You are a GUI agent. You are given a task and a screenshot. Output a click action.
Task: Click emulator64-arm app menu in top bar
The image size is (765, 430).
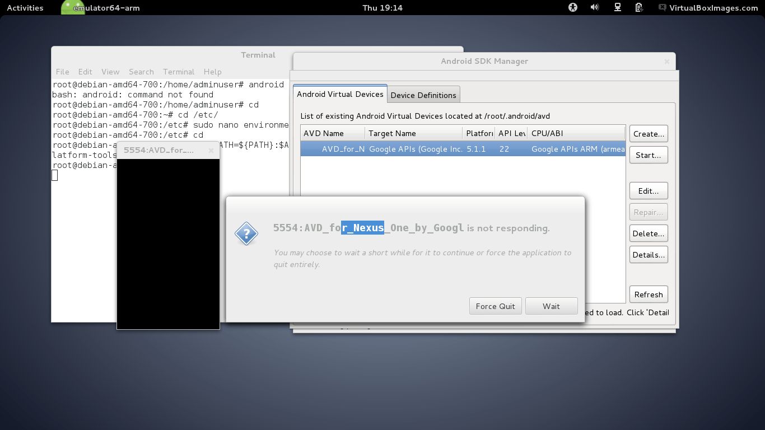point(106,8)
